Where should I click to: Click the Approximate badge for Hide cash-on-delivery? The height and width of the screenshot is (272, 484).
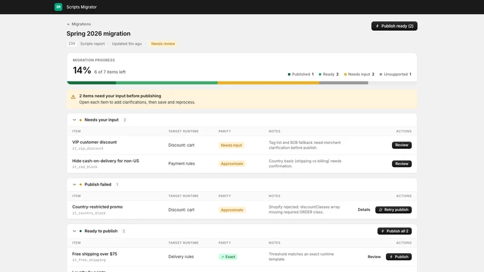tap(232, 164)
